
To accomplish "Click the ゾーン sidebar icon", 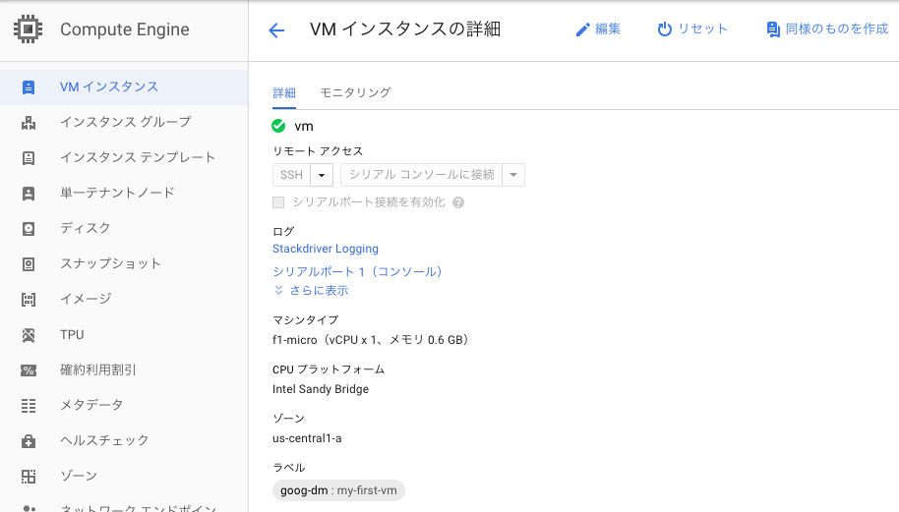I will pos(29,477).
